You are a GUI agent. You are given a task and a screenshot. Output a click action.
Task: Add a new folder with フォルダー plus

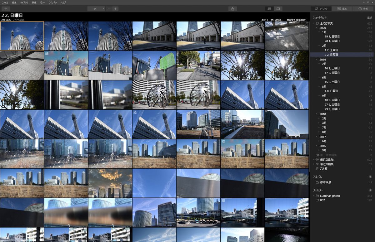pos(370,190)
